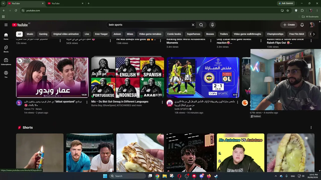Select the Trailers filter chip
Viewport: 321px width, 180px height.
coord(224,34)
